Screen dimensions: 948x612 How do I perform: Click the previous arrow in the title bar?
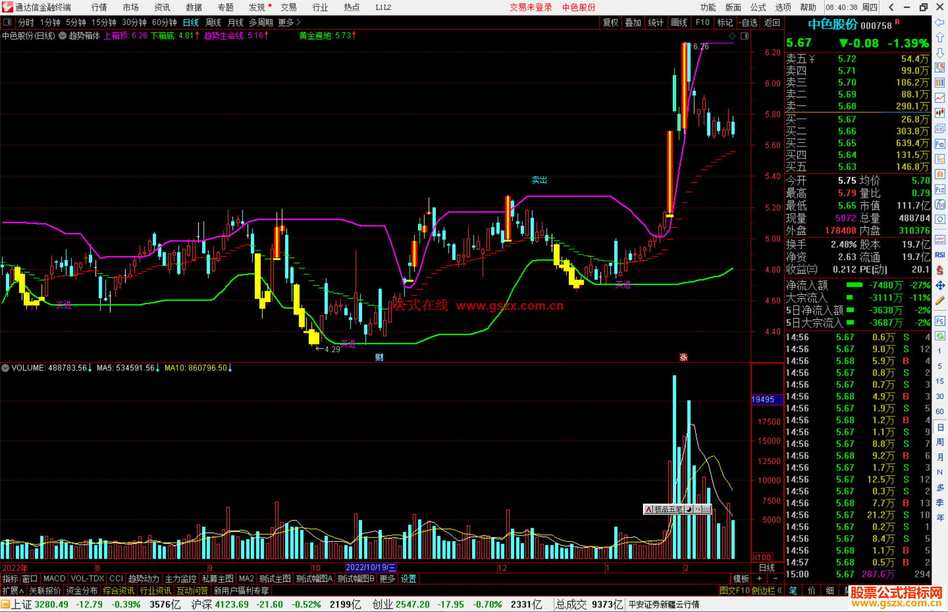(891, 7)
